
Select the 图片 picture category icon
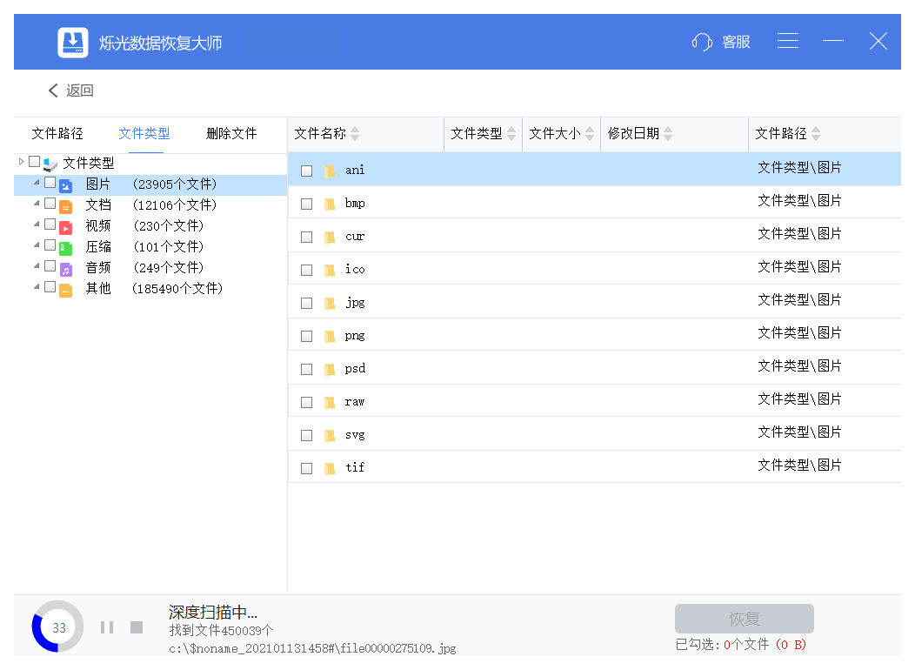click(x=65, y=184)
